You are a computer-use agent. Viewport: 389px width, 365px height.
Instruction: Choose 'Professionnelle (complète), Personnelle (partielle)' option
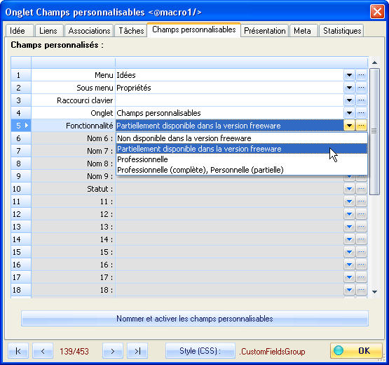coord(242,170)
